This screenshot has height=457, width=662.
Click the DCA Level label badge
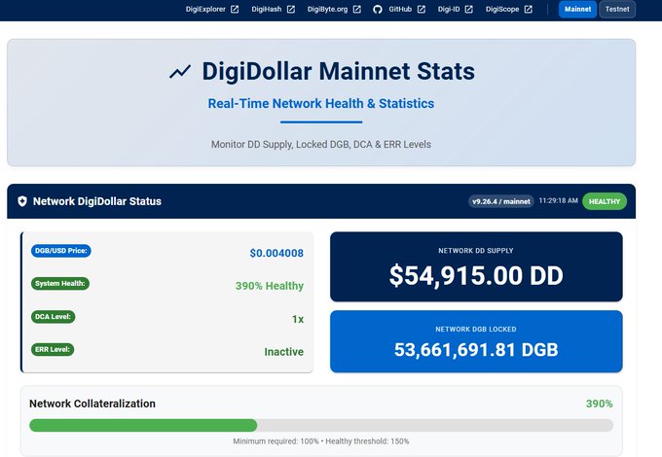coord(53,317)
